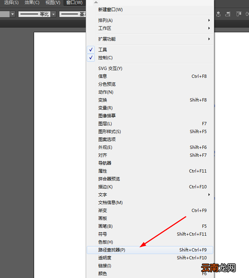Open the 图形样式(S) panel

(150, 132)
